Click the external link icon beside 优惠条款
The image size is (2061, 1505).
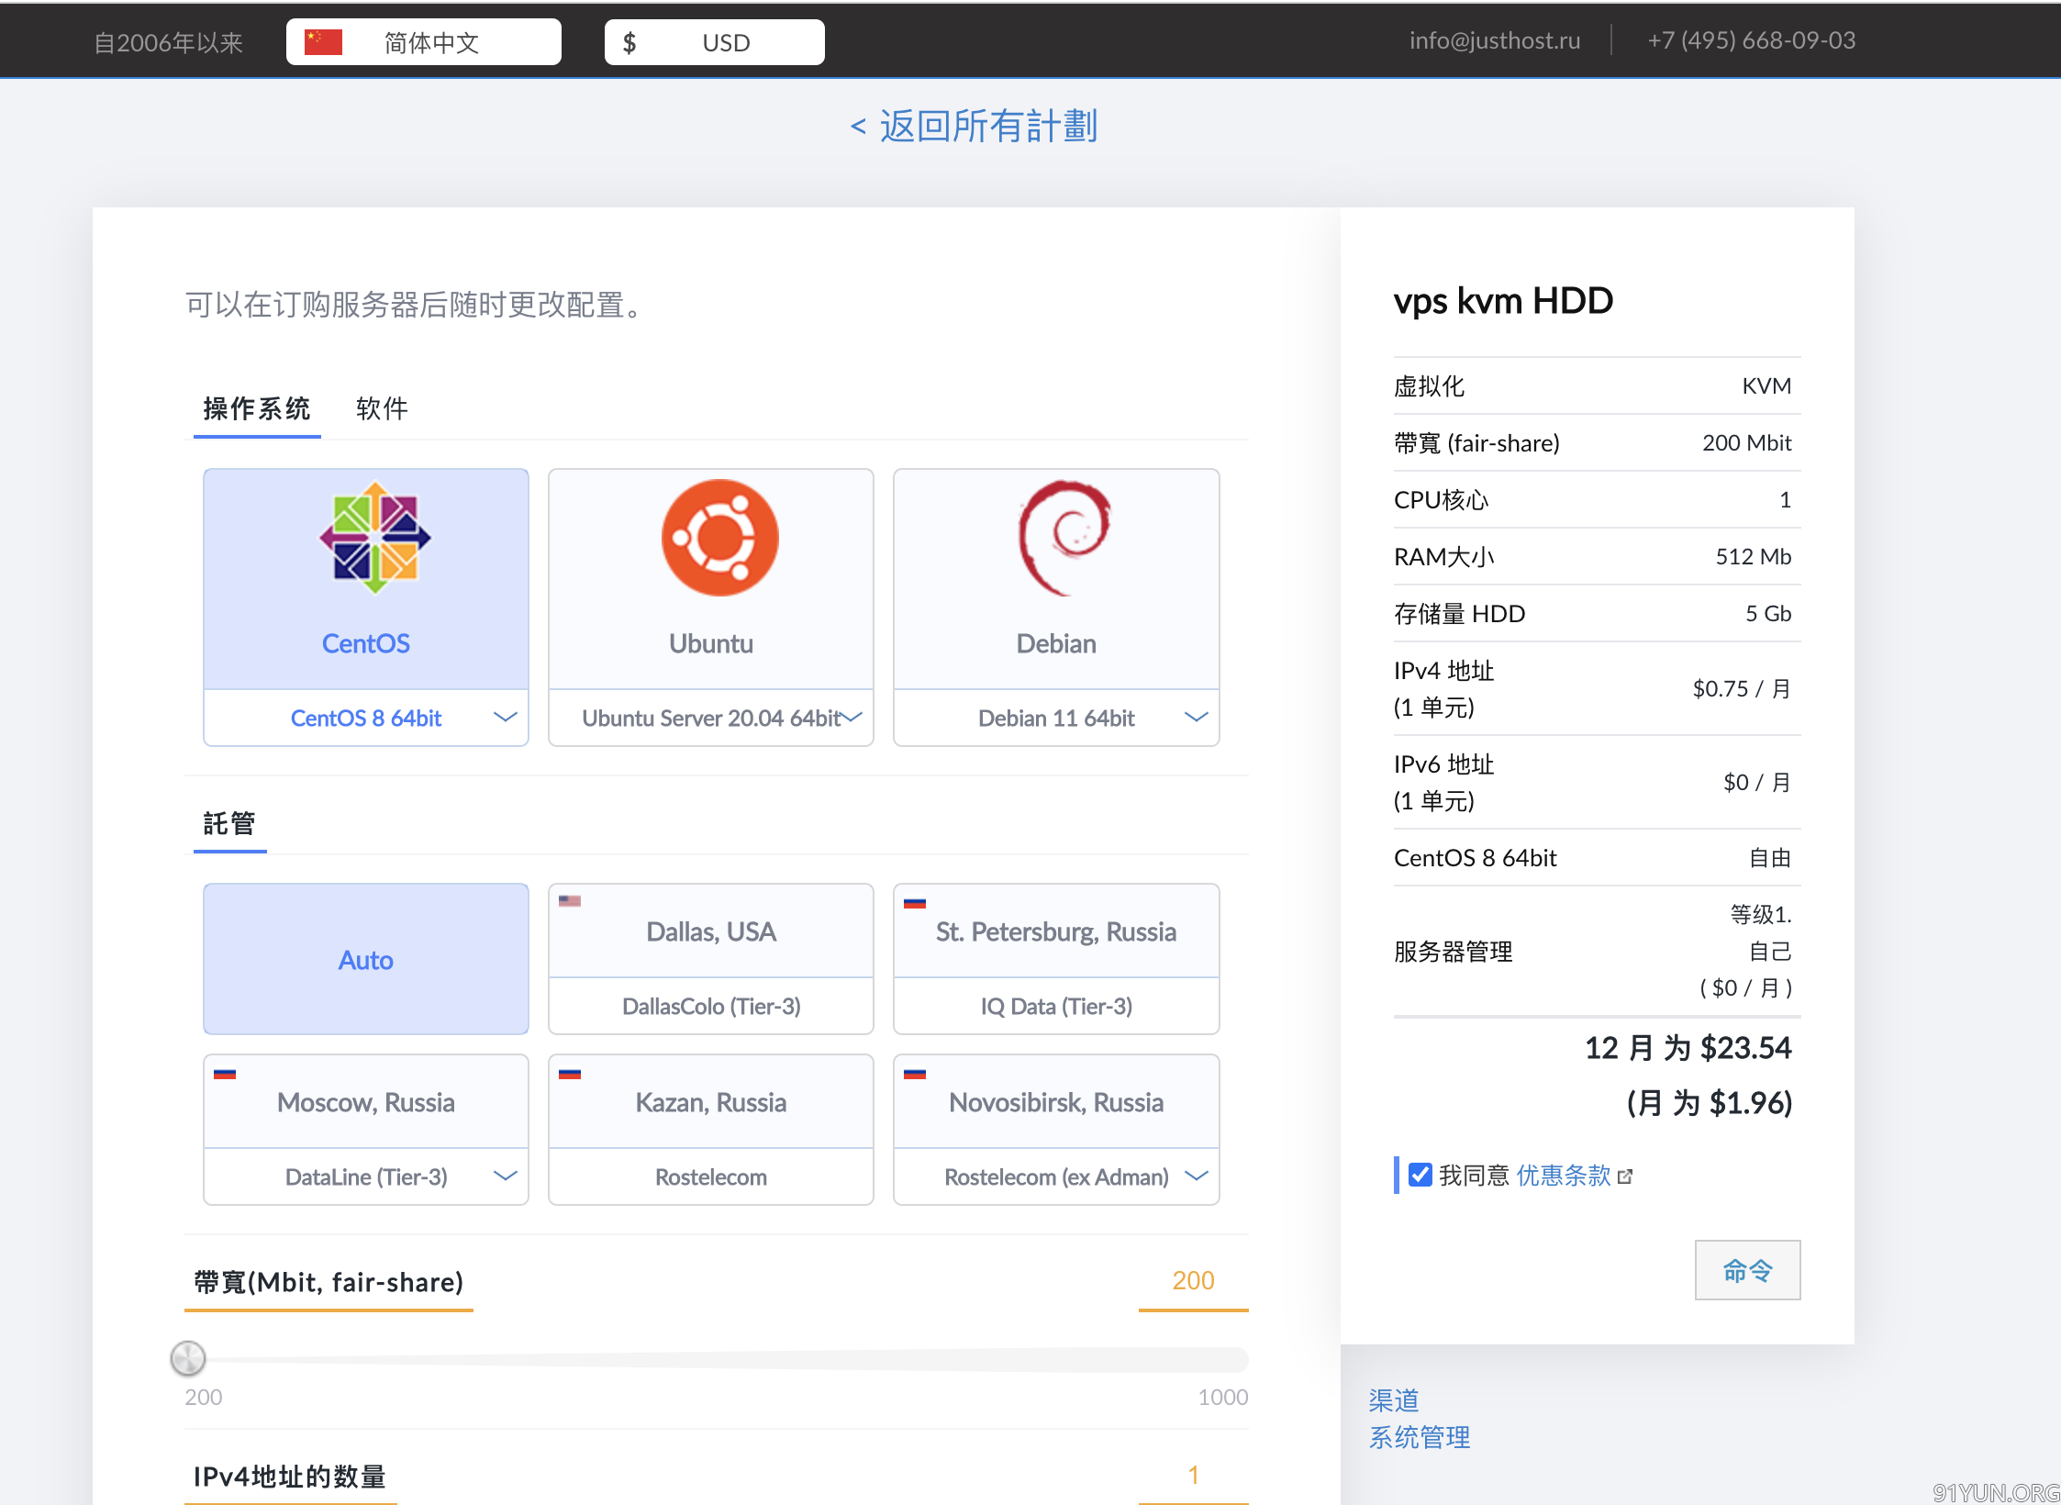pyautogui.click(x=1625, y=1176)
